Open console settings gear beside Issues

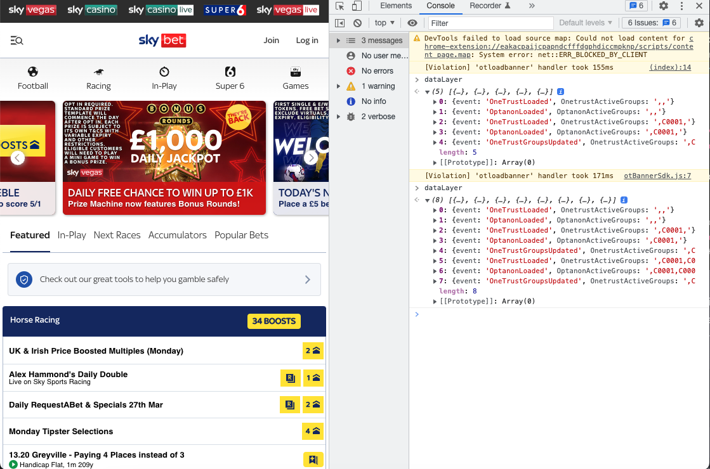tap(699, 23)
